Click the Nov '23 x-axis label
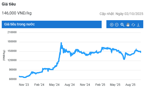146x91 pixels. click(24, 85)
